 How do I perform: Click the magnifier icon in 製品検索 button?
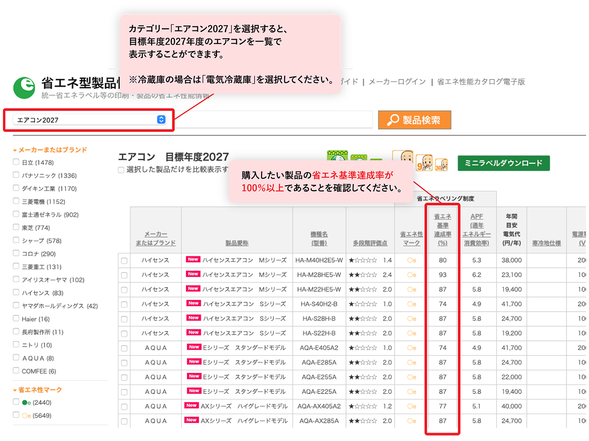(x=393, y=120)
